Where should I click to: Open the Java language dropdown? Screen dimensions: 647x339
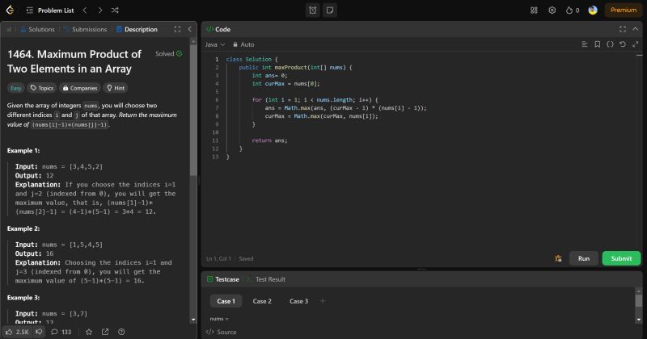pyautogui.click(x=215, y=44)
